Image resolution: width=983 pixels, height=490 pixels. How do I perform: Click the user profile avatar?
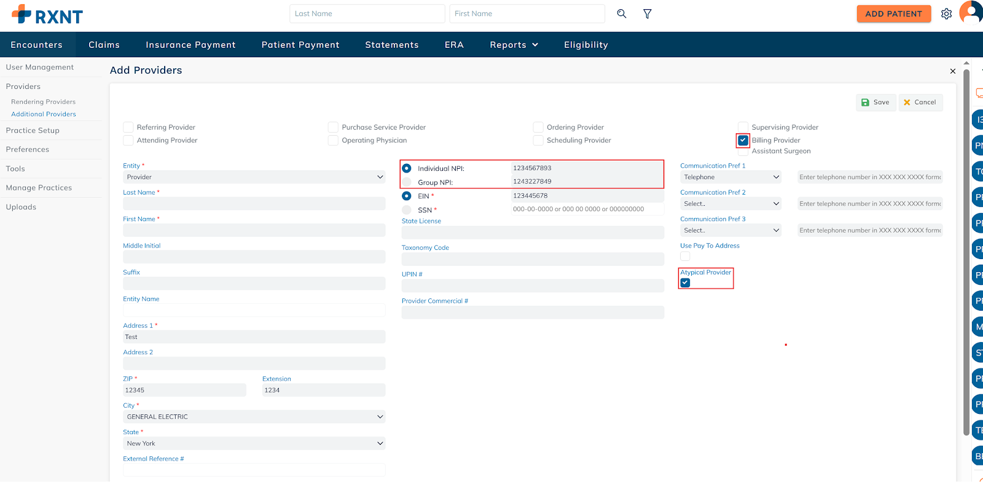click(x=972, y=12)
